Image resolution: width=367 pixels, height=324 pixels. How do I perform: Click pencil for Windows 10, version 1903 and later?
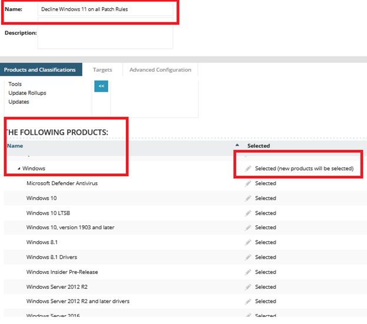click(x=248, y=228)
